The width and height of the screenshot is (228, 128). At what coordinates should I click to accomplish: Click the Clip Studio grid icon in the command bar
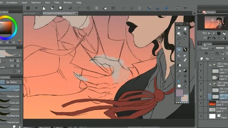28,8
